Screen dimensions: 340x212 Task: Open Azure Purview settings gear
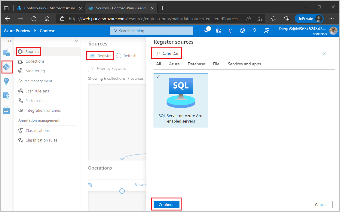coord(243,30)
